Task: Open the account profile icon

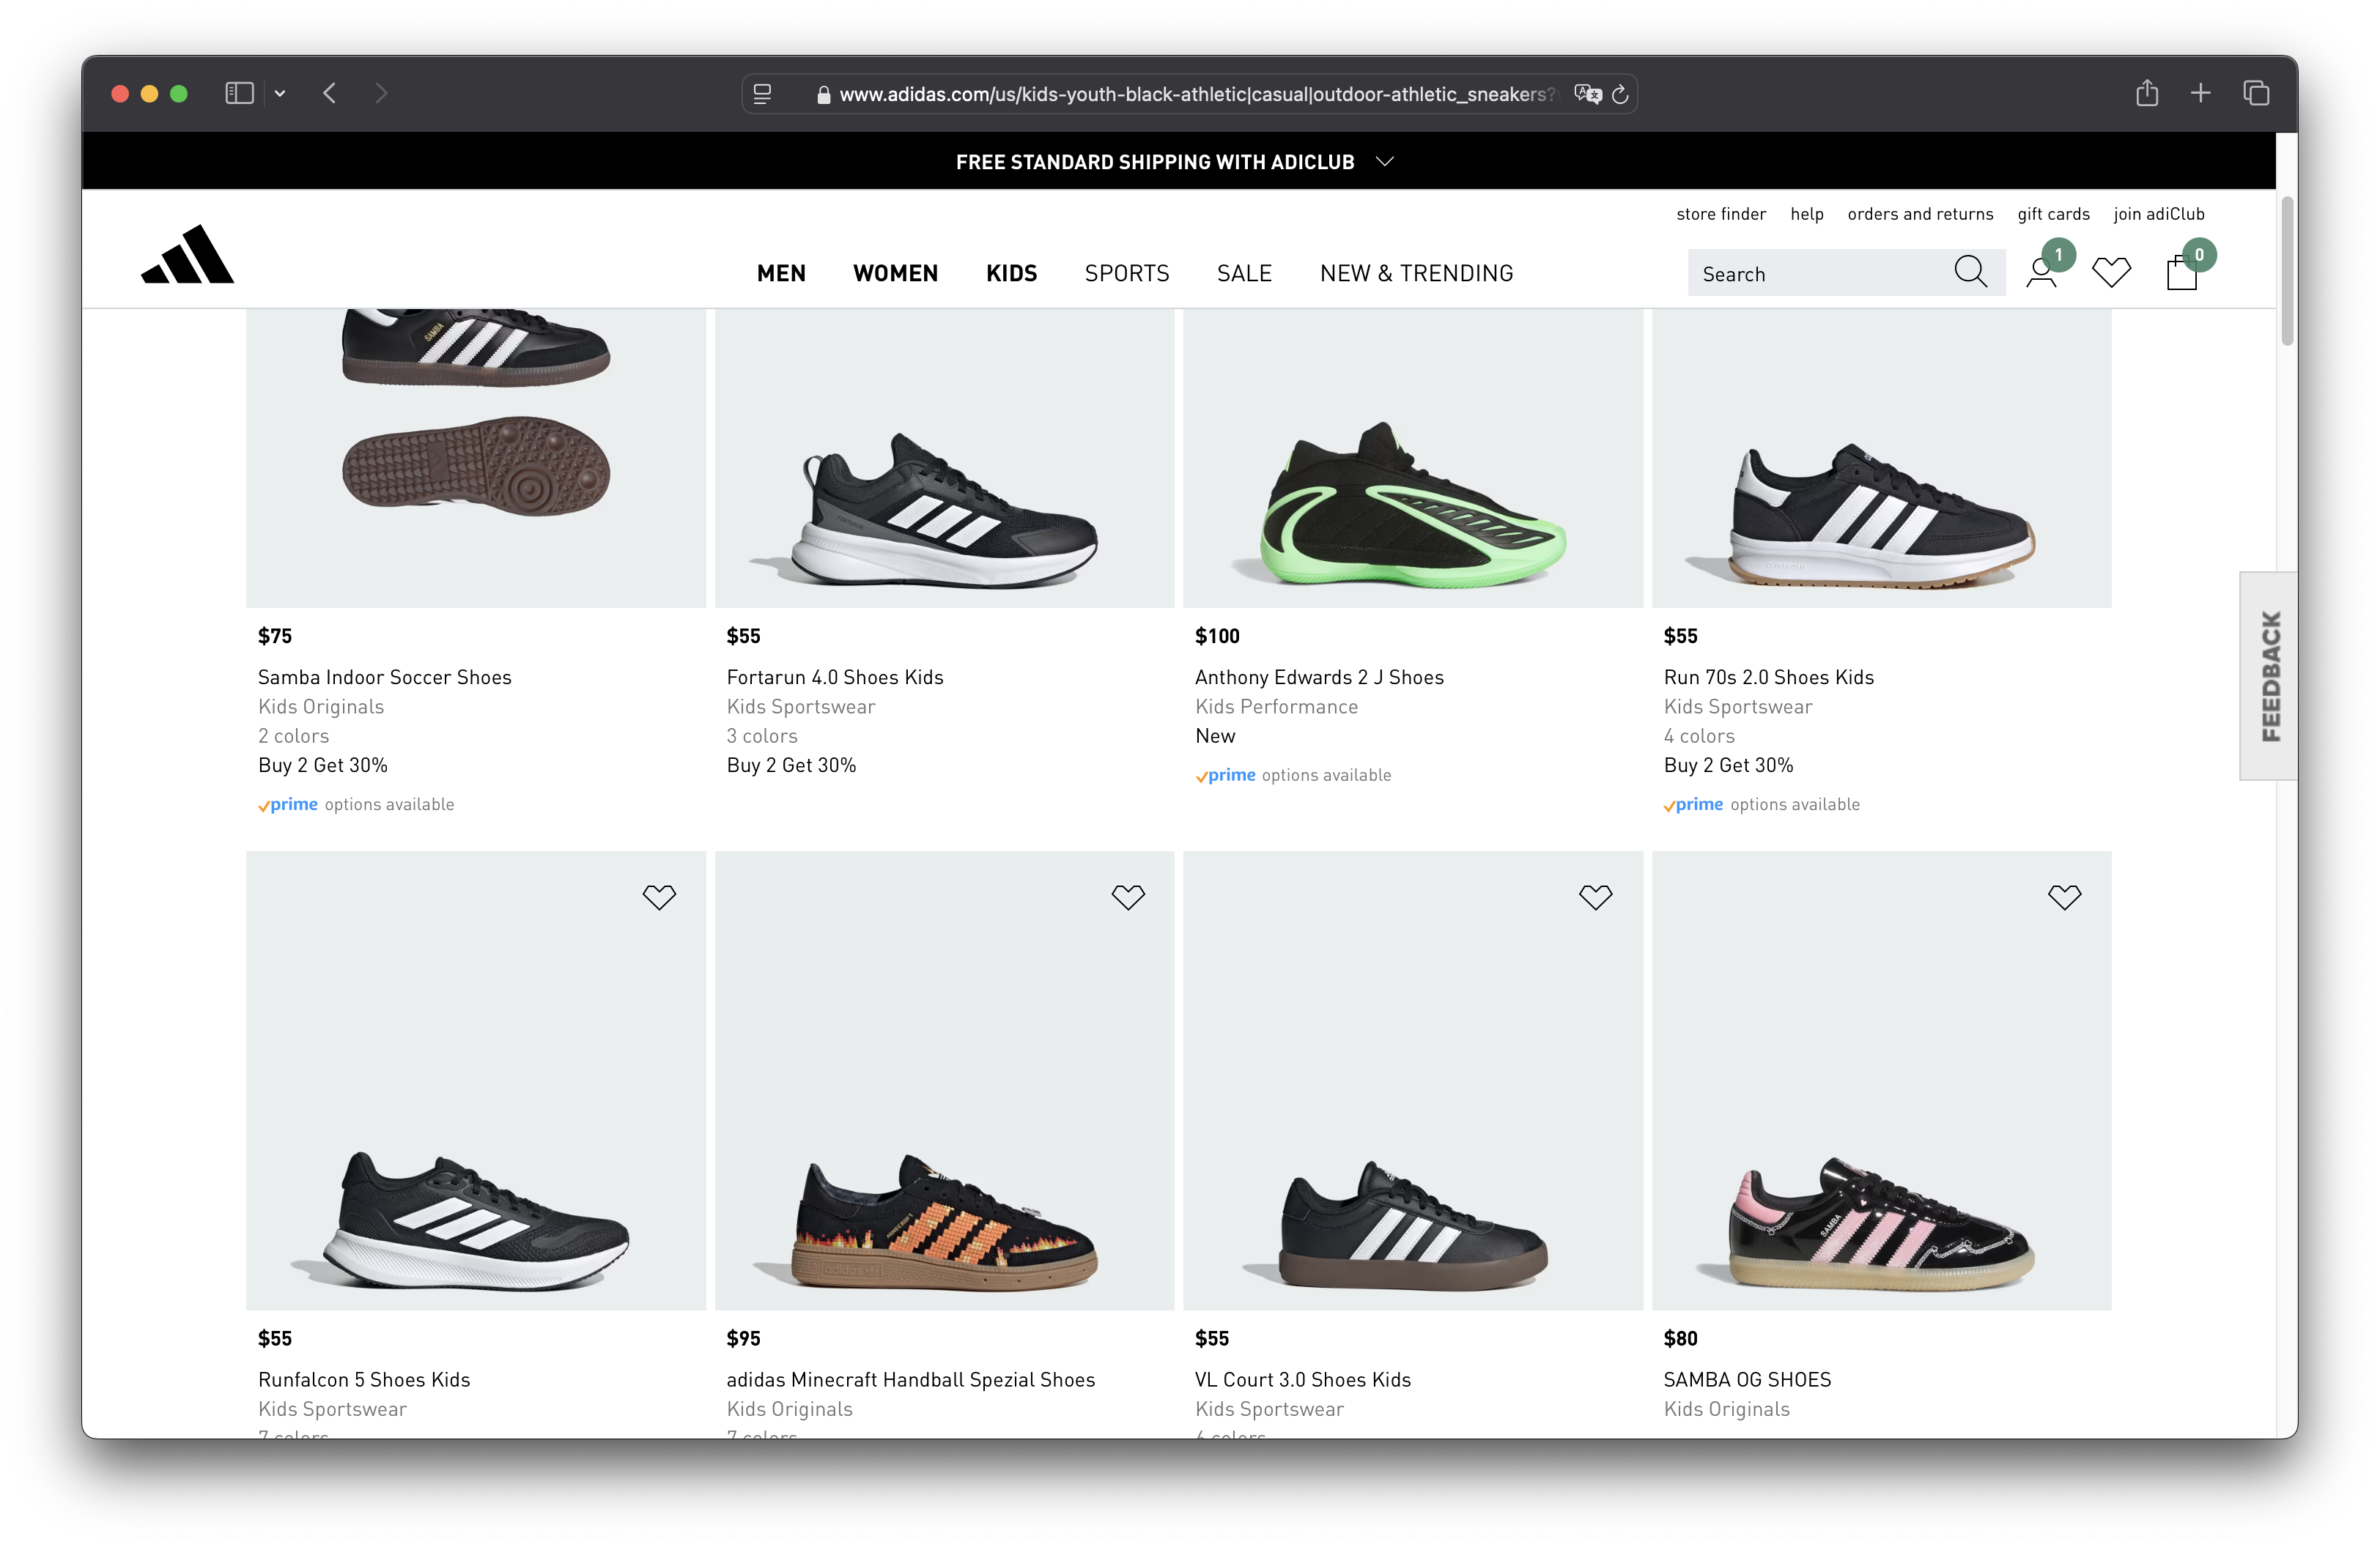Action: [2041, 272]
